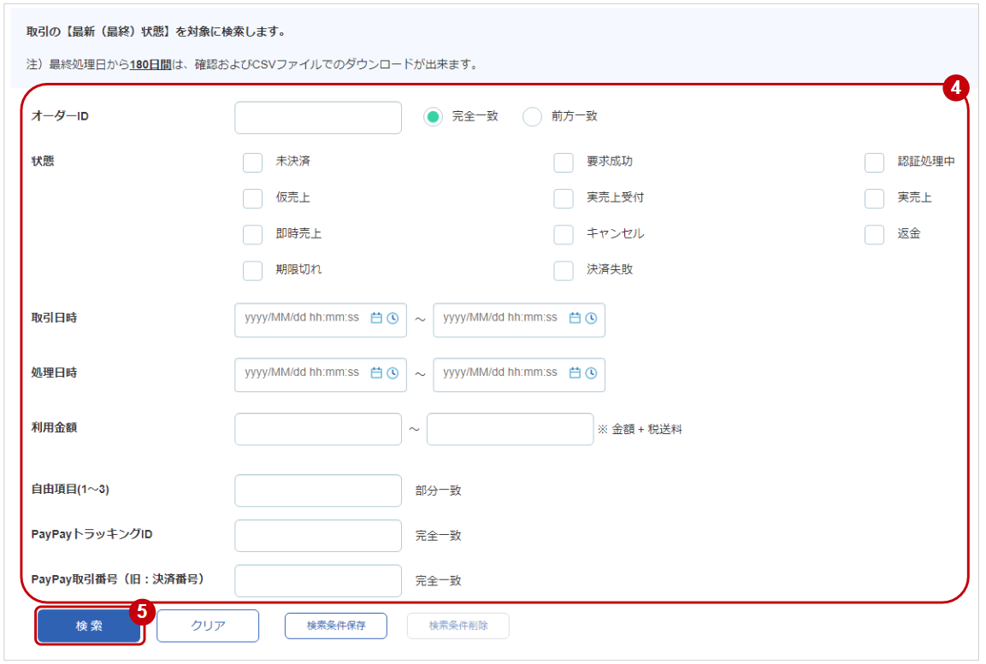Focus the オーダーID input field
This screenshot has height=664, width=986.
point(317,118)
